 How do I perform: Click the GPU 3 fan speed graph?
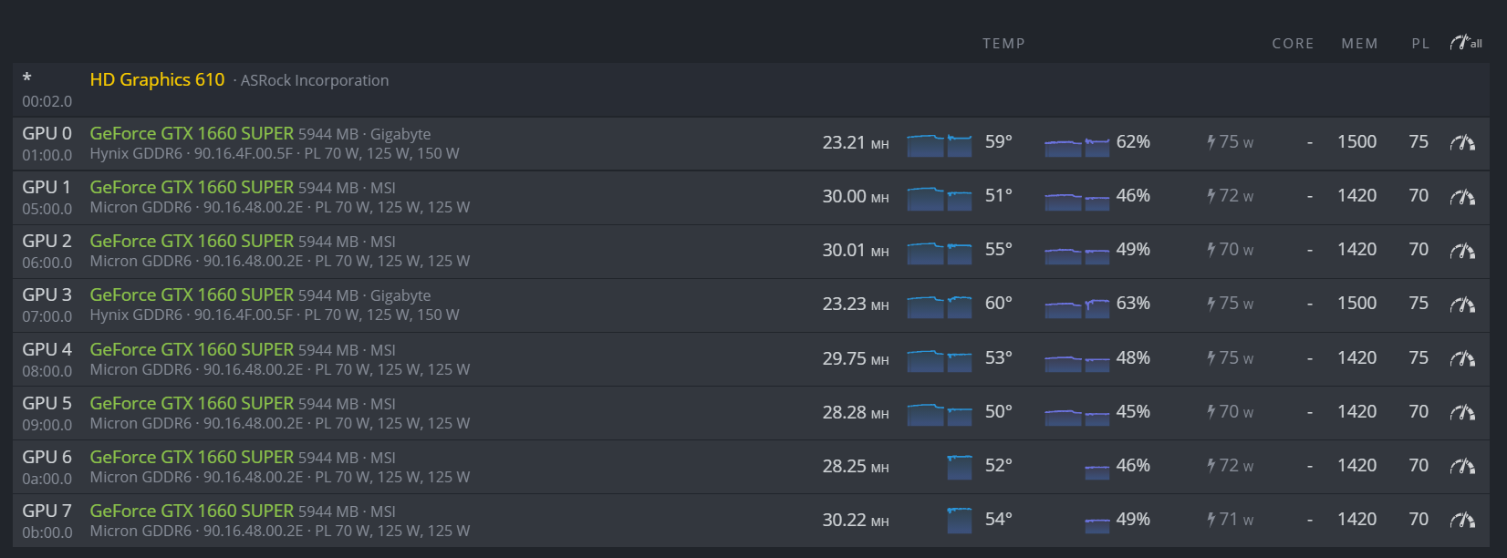pyautogui.click(x=1077, y=306)
